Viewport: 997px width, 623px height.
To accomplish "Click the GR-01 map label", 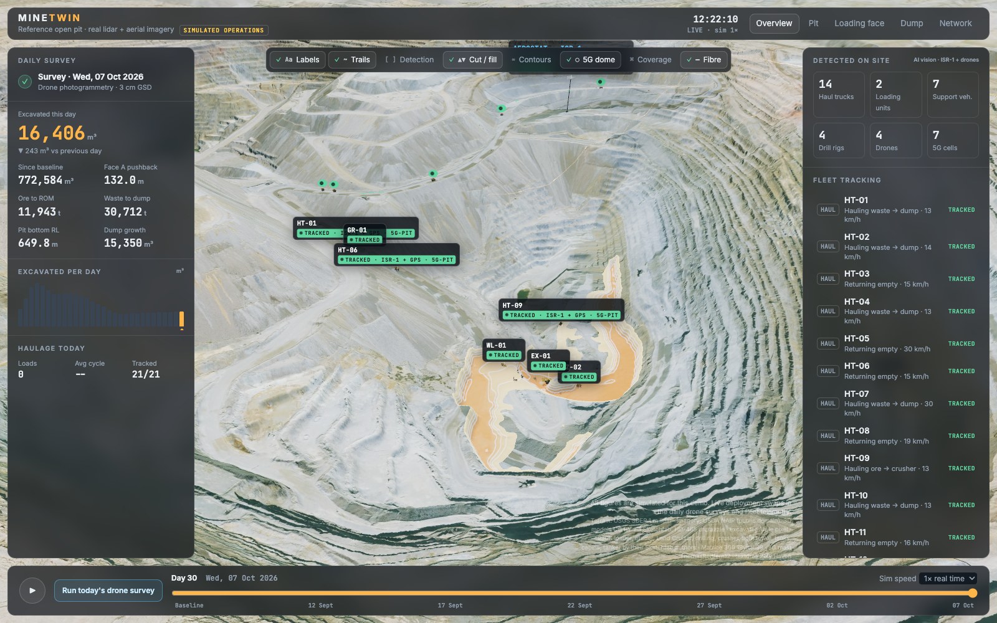I will point(365,234).
